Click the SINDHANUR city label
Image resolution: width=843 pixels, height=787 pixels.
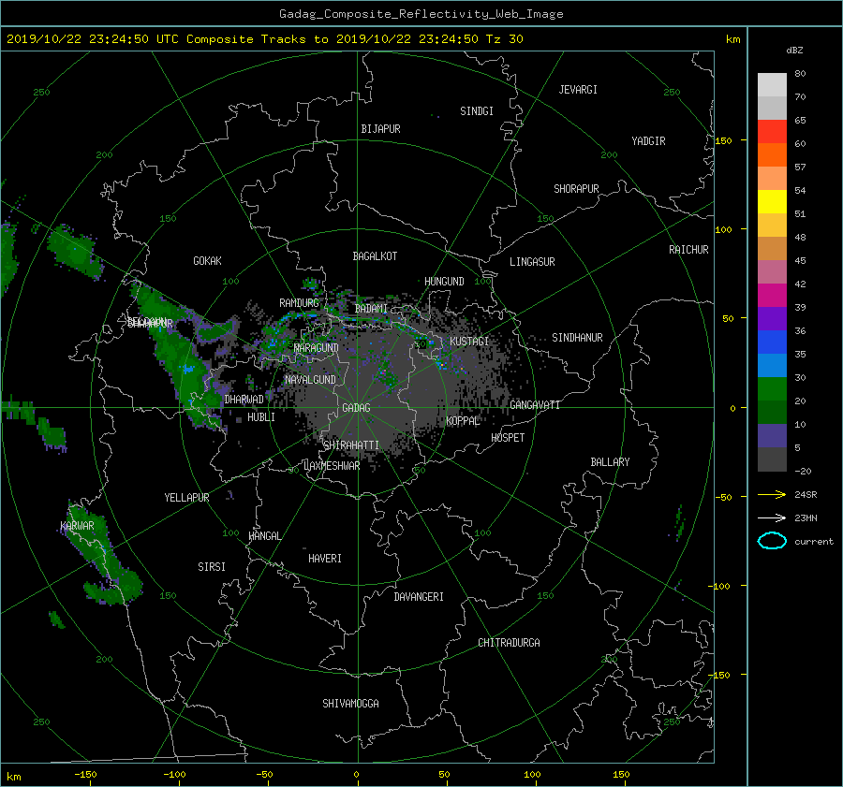(x=577, y=338)
